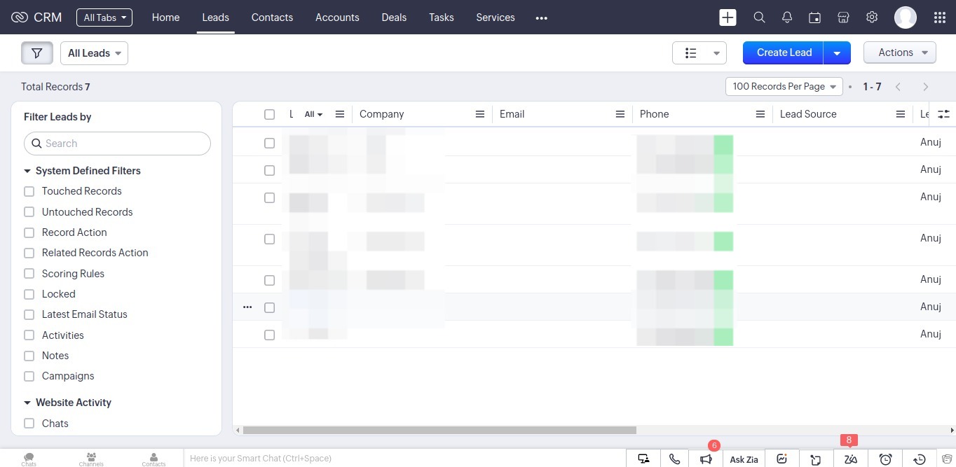This screenshot has width=956, height=467.
Task: Open the phone call icon in bottom bar
Action: 674,459
